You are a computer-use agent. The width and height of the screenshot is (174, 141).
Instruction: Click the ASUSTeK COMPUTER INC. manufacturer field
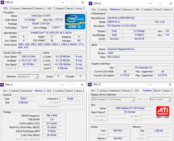(139, 18)
